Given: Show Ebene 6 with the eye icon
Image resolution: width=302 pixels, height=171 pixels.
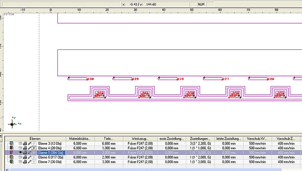Looking at the screenshot, I should (x=20, y=157).
